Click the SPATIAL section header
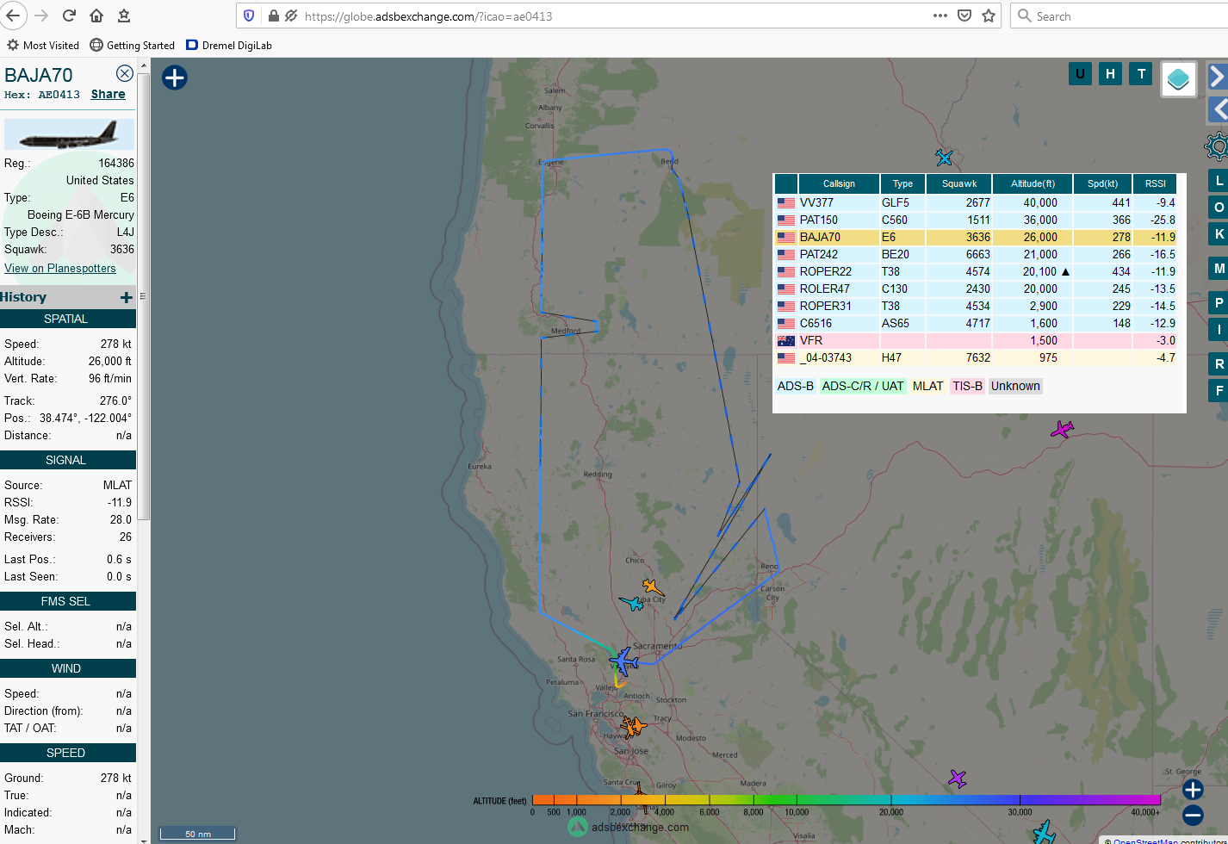The height and width of the screenshot is (844, 1228). [x=68, y=319]
